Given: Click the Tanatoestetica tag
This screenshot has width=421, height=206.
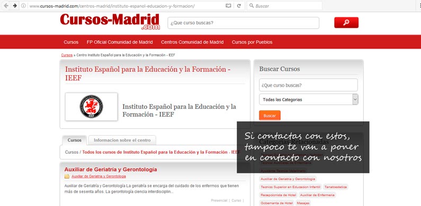Looking at the screenshot, I should (x=336, y=186).
